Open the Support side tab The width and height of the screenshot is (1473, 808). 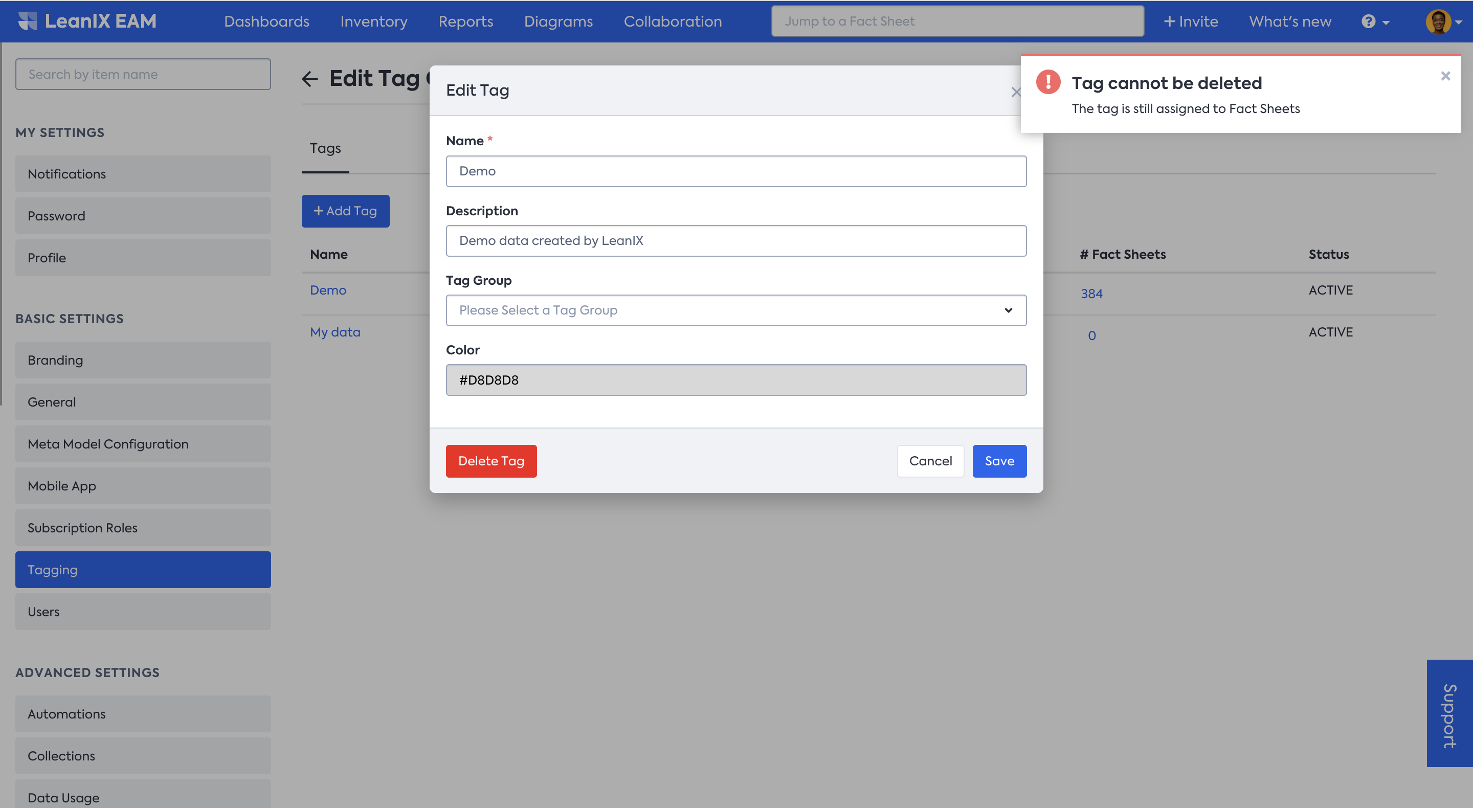1449,713
